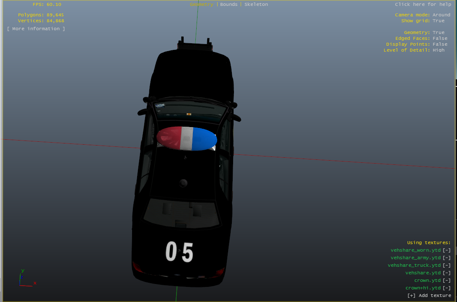
Task: Remove vehshare_worn.ytd using its [-] button
Action: (447, 250)
